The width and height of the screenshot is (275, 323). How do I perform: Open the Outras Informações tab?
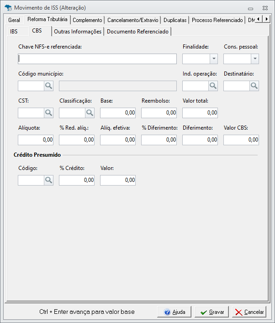coord(78,32)
